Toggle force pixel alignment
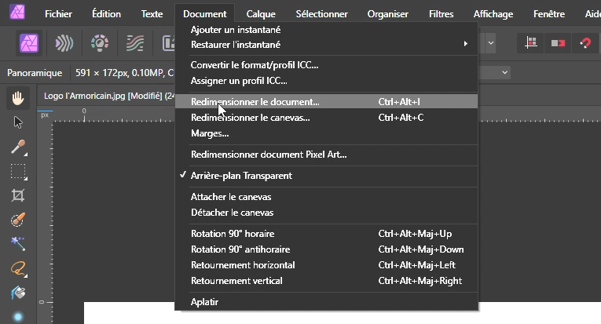The height and width of the screenshot is (324, 601). (532, 43)
